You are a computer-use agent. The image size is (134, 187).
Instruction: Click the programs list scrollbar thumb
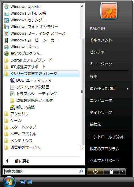(82, 92)
